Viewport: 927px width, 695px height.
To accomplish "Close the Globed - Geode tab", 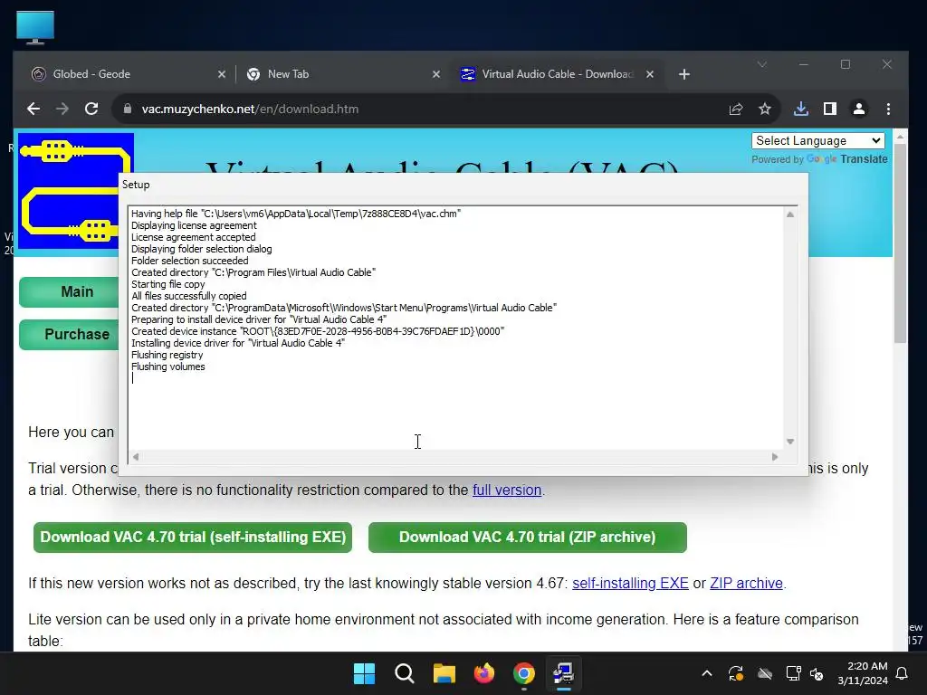I will [x=221, y=74].
